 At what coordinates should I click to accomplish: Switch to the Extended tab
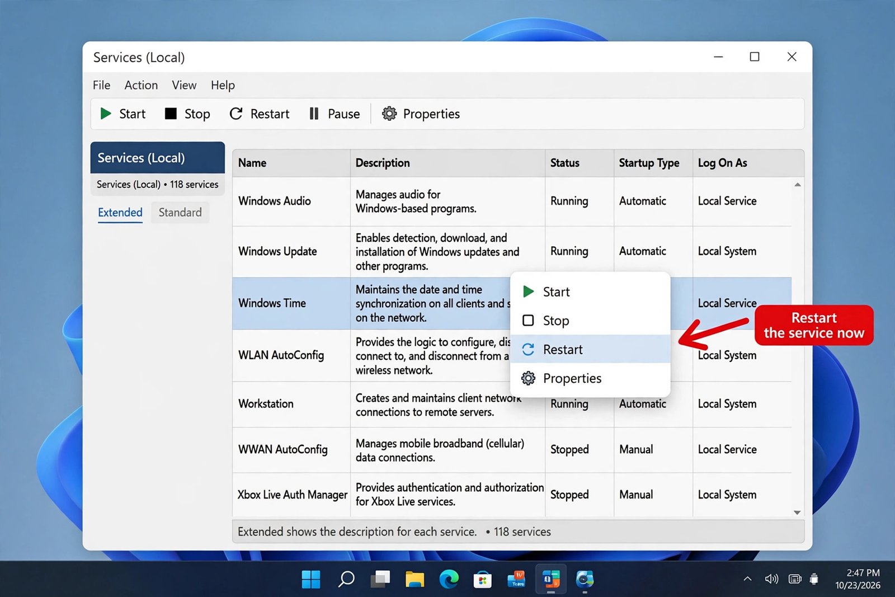coord(120,213)
